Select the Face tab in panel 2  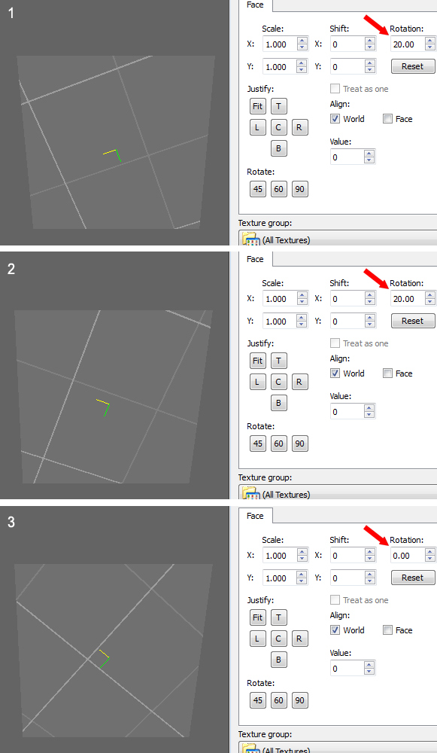coord(255,259)
